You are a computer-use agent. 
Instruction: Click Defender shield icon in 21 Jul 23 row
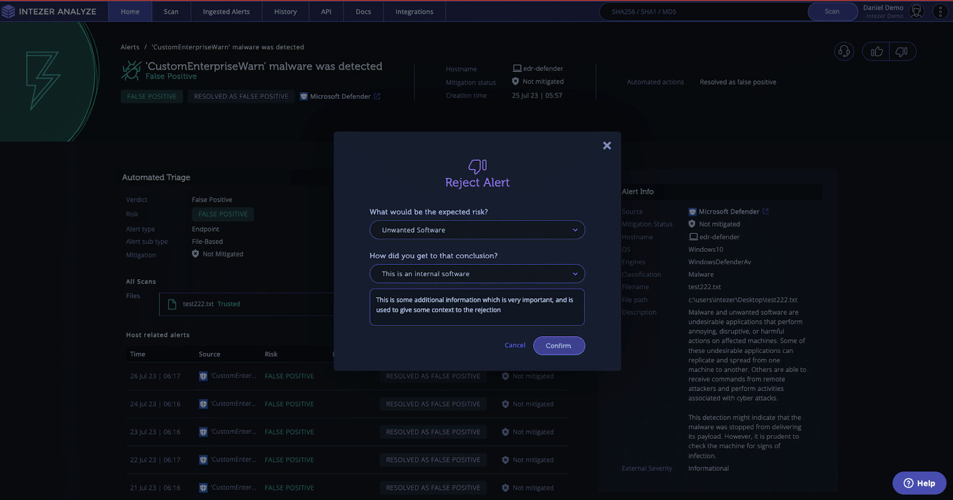tap(203, 488)
